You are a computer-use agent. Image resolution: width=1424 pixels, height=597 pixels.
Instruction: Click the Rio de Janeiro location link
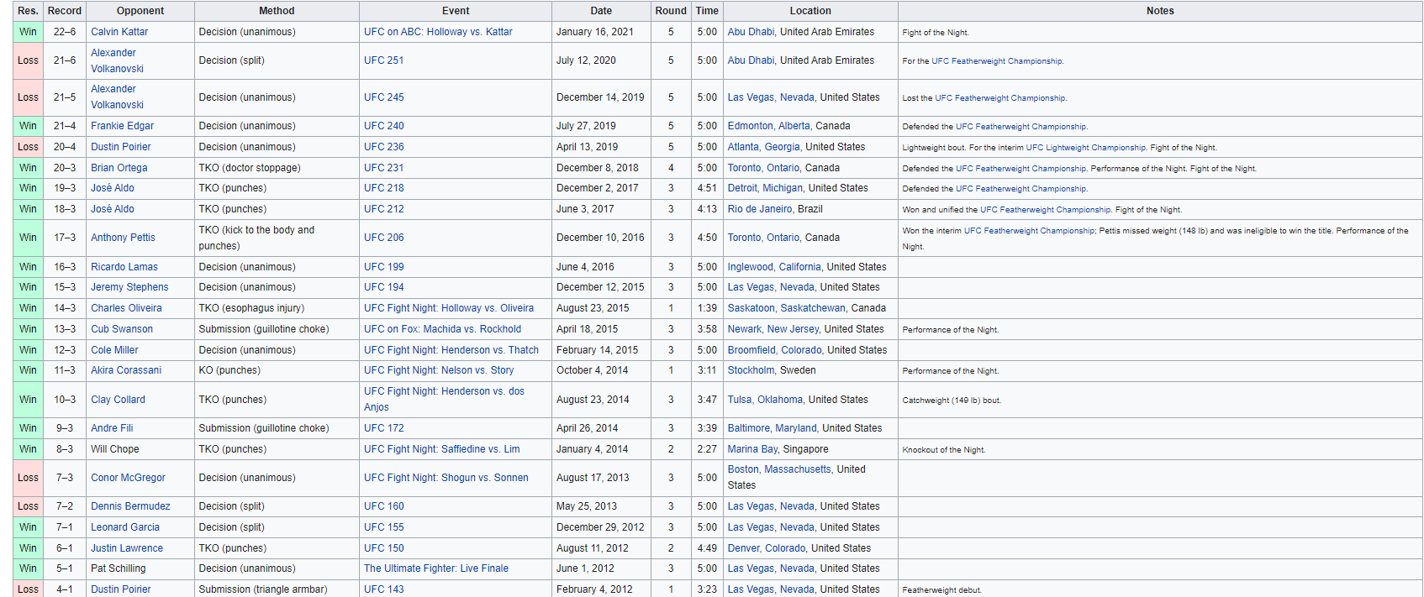coord(759,209)
